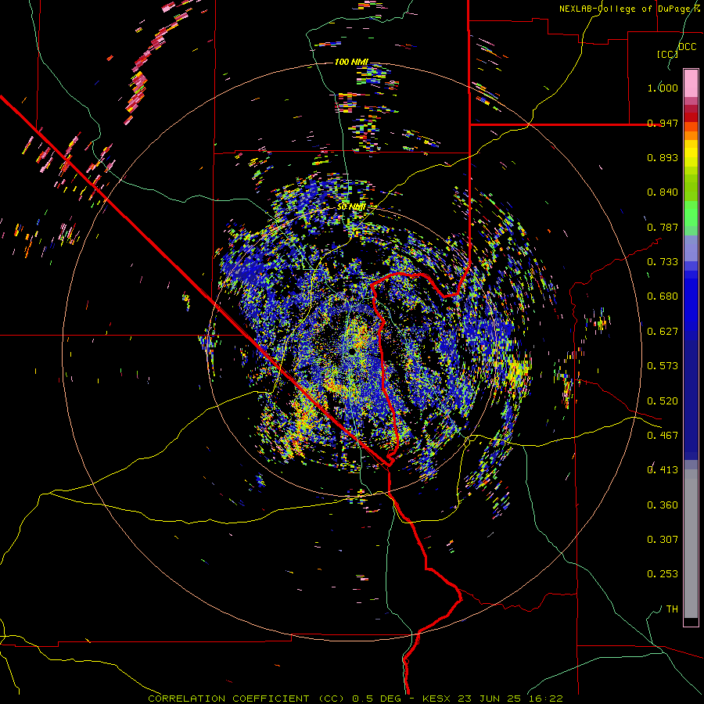The image size is (704, 704).
Task: Click the 0.680 legend value
Action: (663, 296)
